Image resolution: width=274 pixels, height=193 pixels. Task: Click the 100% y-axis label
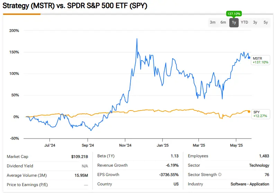click(14, 73)
